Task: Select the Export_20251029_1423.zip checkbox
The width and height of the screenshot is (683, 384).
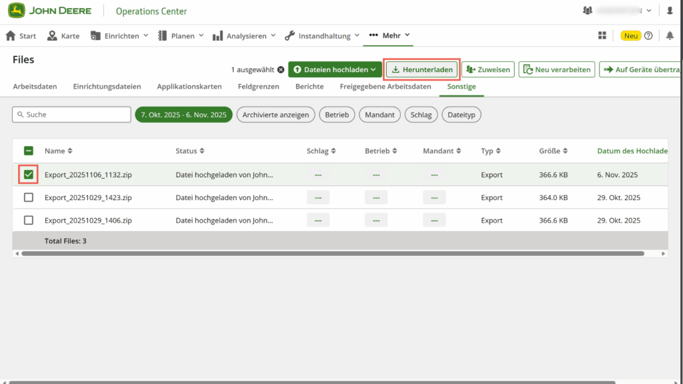Action: click(28, 197)
